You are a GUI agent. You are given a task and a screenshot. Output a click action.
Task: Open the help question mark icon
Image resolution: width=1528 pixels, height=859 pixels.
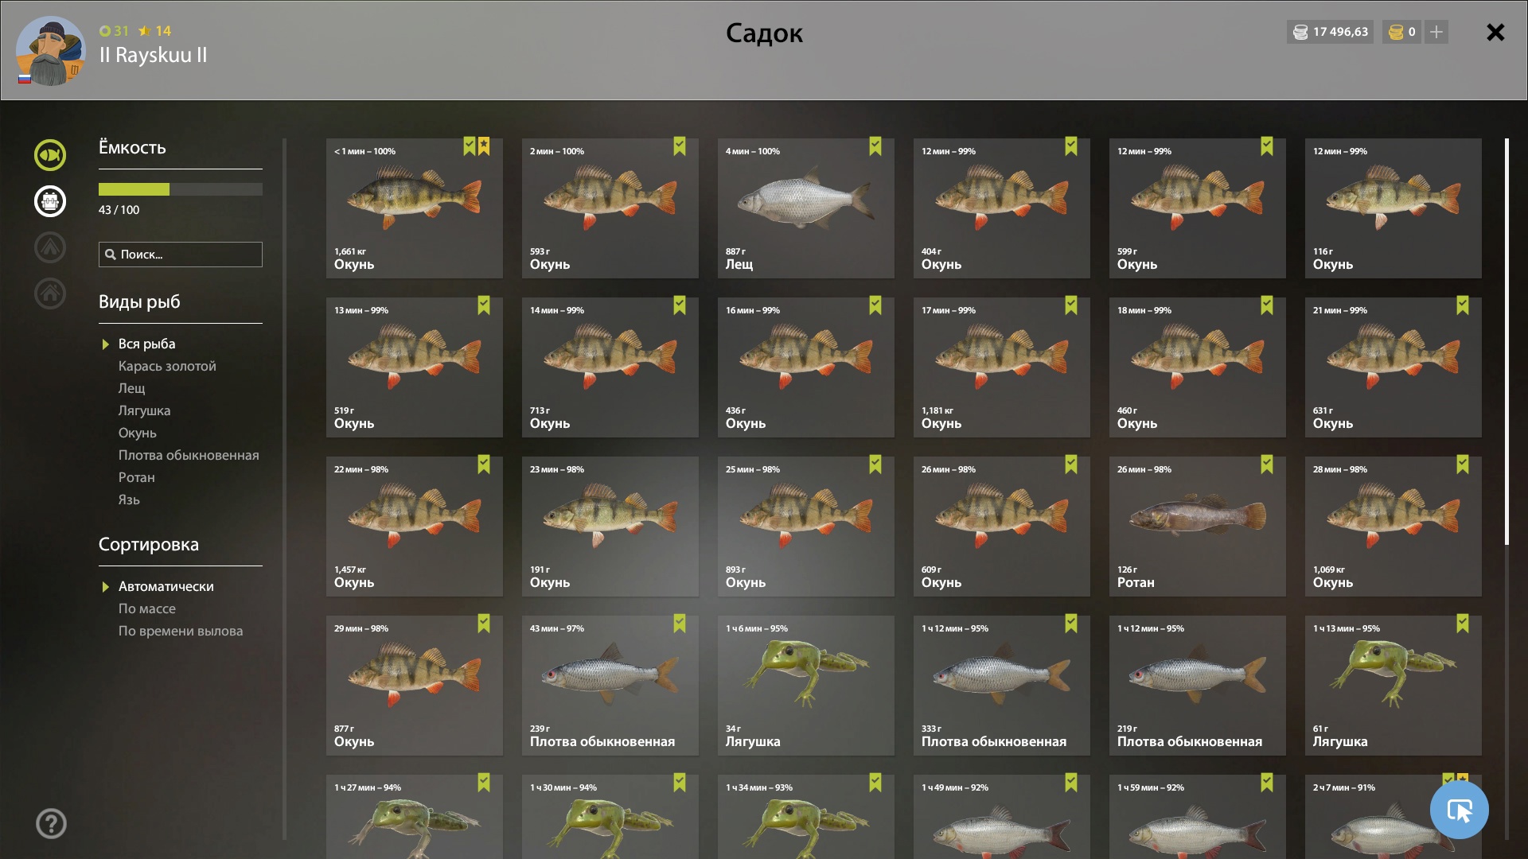pos(51,824)
